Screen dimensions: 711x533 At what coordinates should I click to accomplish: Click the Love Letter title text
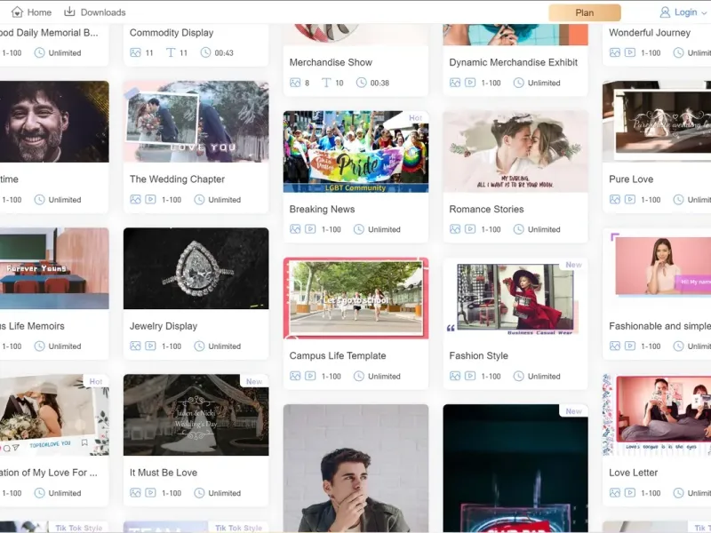click(633, 473)
